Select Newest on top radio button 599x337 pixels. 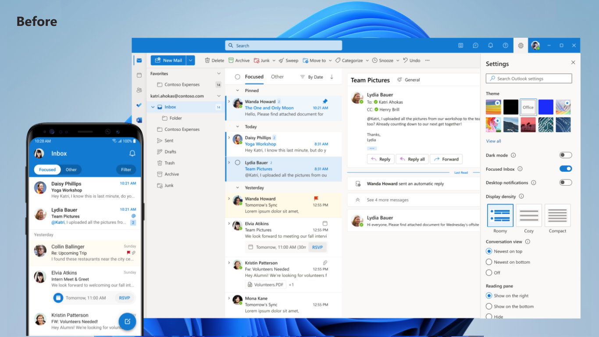(489, 251)
